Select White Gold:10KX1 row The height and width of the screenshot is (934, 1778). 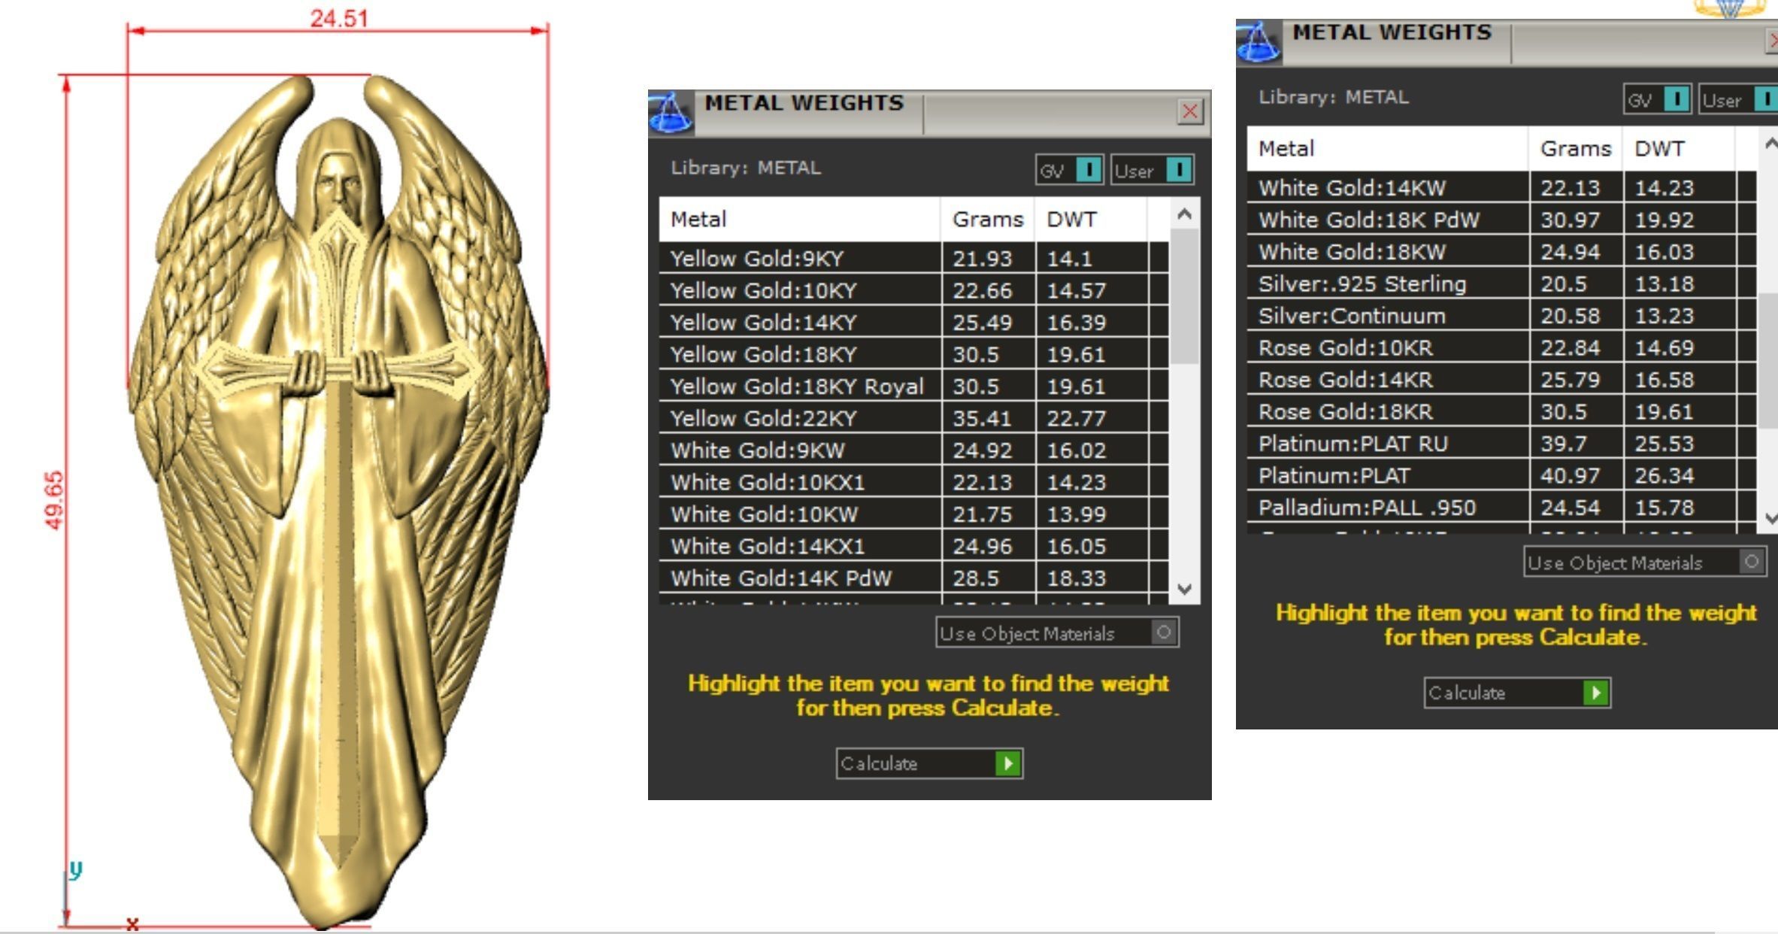[913, 482]
